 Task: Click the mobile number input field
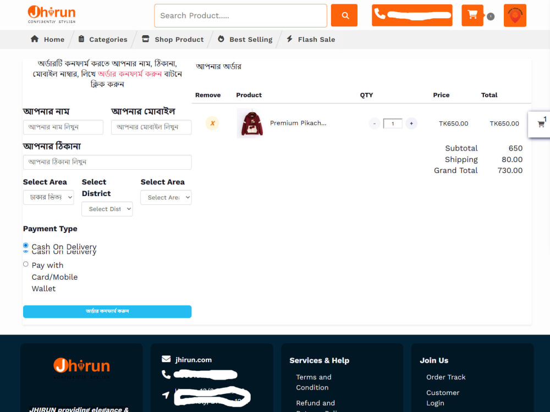point(151,127)
